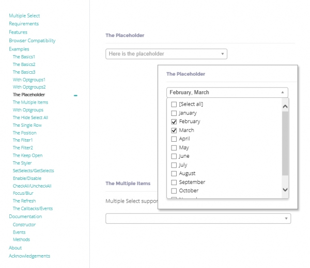Click the scroll down arrow in months list
The width and height of the screenshot is (310, 268).
(285, 190)
